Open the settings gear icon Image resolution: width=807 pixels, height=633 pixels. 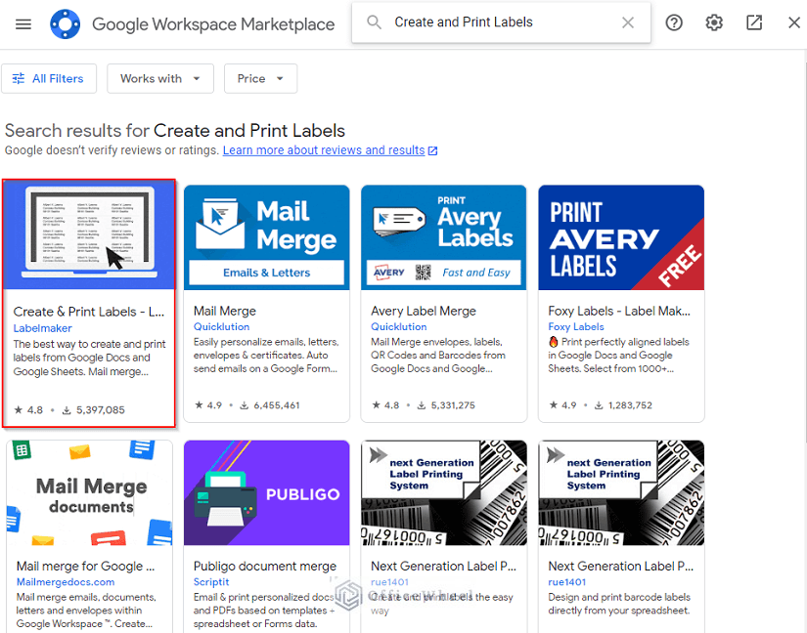click(x=714, y=22)
